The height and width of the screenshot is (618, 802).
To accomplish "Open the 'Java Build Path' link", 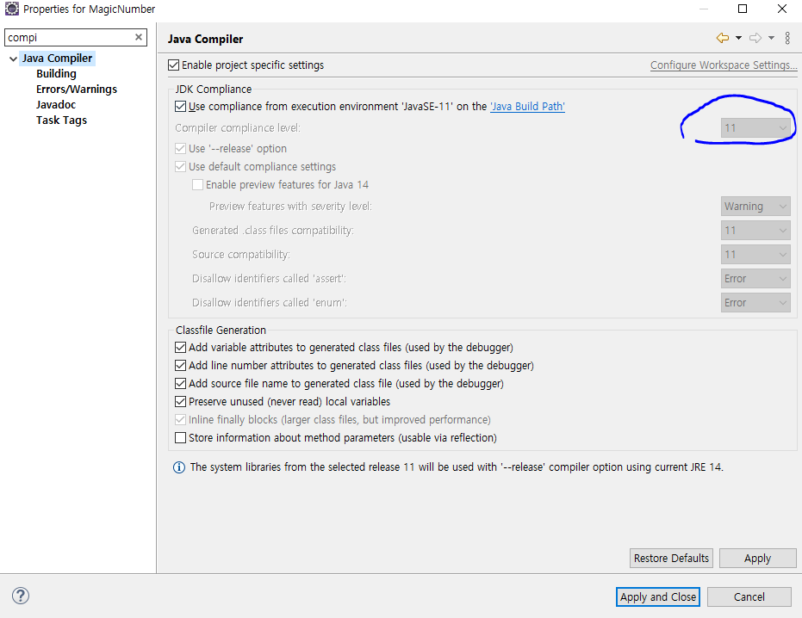I will 527,107.
